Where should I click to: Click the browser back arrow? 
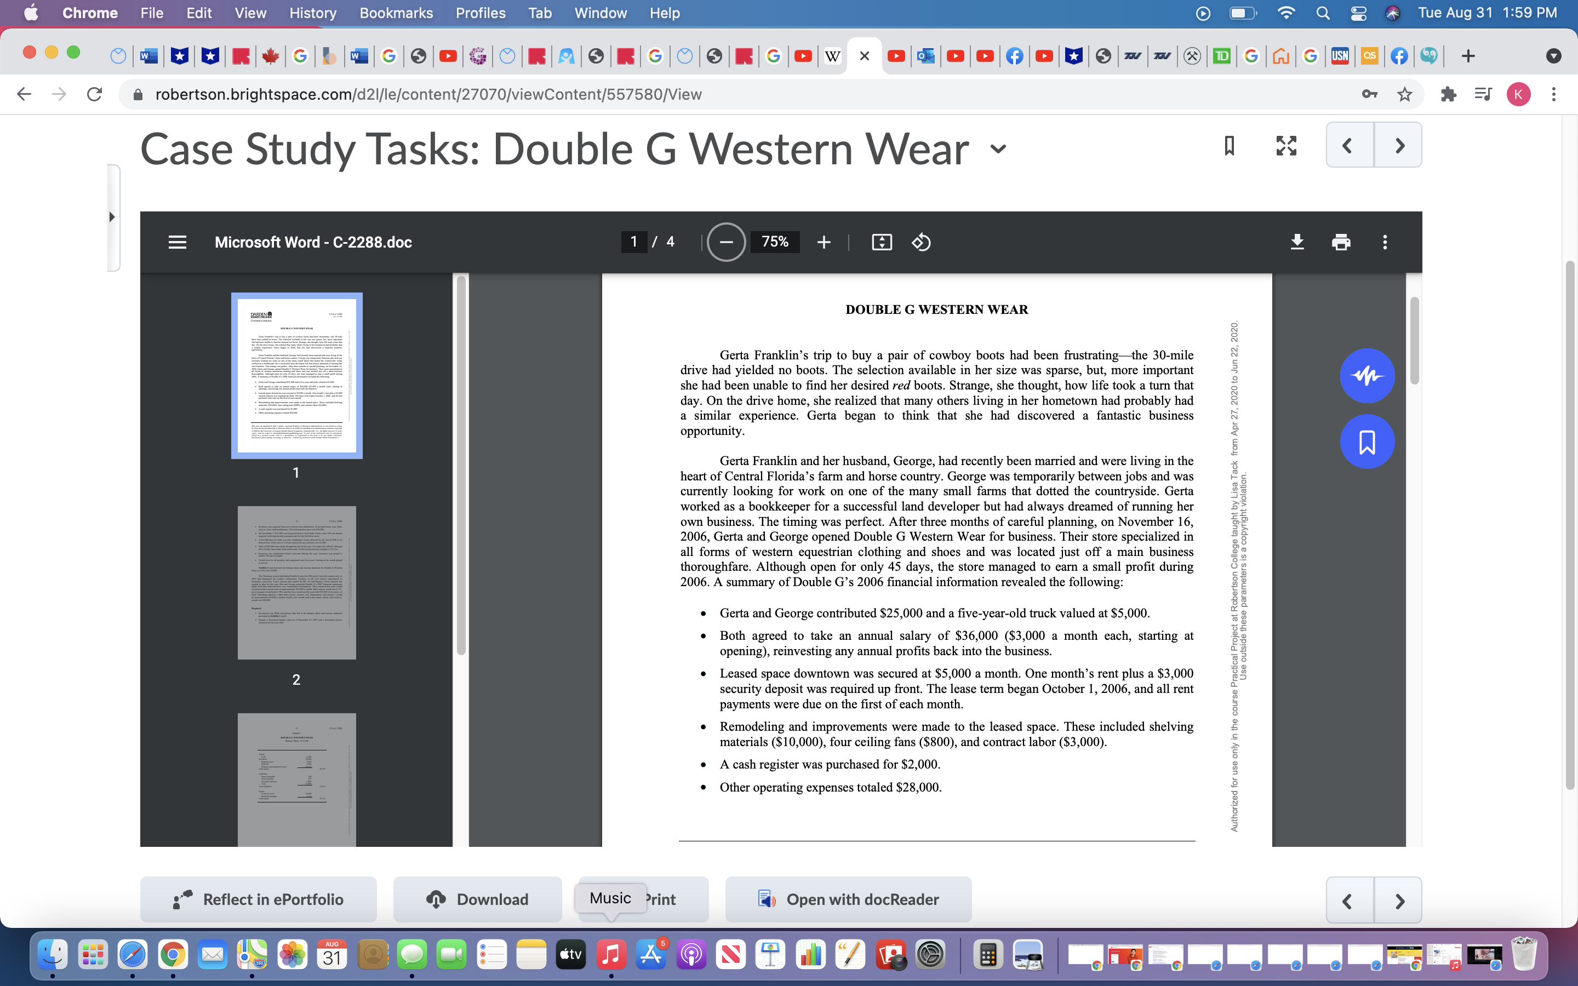coord(24,95)
